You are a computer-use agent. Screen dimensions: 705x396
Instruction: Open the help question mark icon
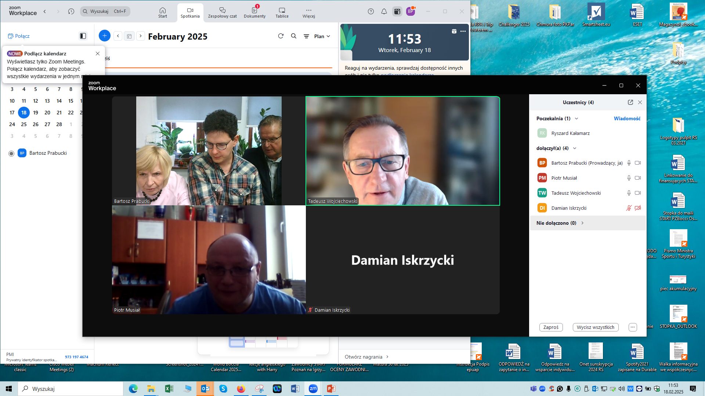(371, 11)
